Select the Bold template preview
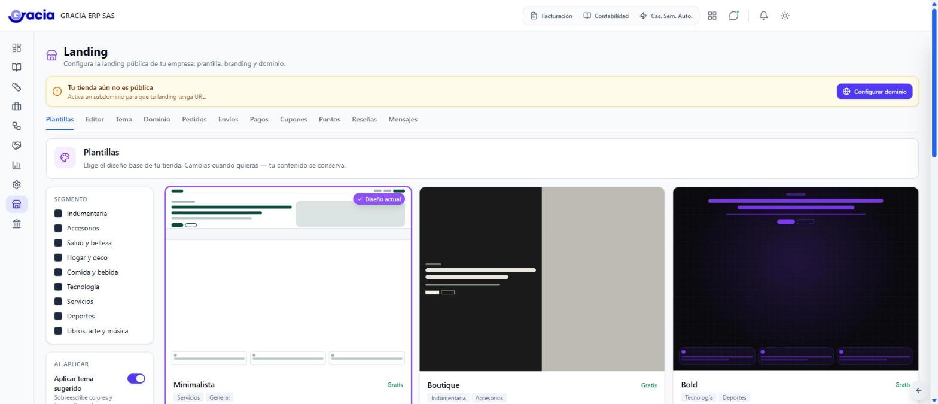 796,279
